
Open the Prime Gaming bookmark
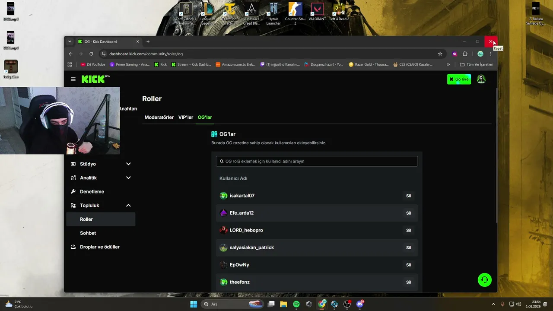pos(130,64)
